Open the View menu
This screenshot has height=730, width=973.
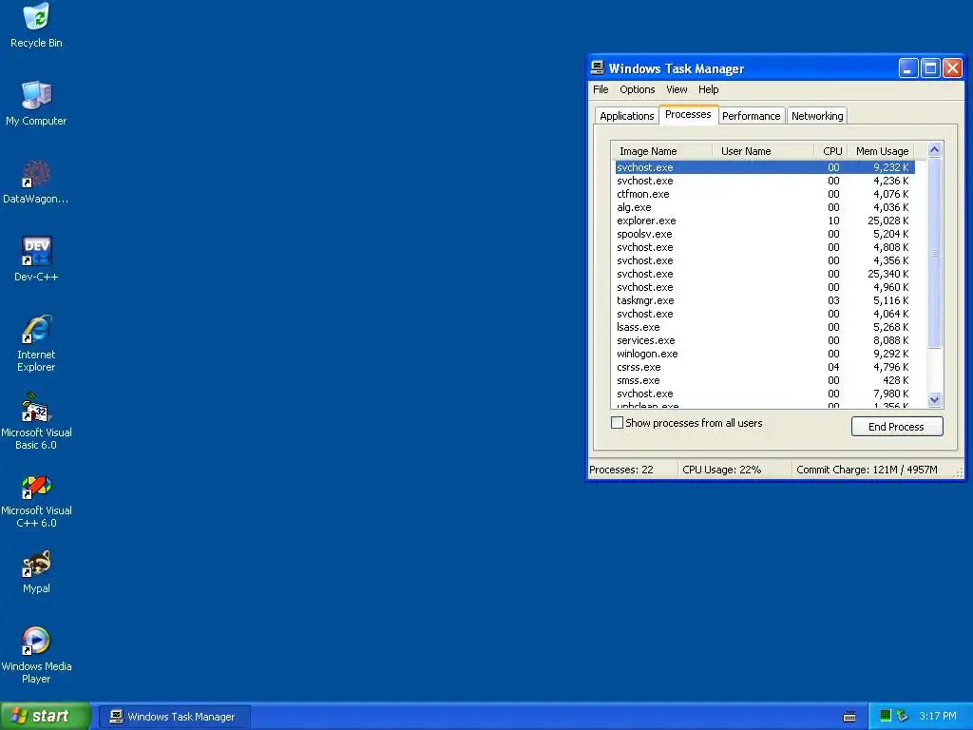pos(677,89)
